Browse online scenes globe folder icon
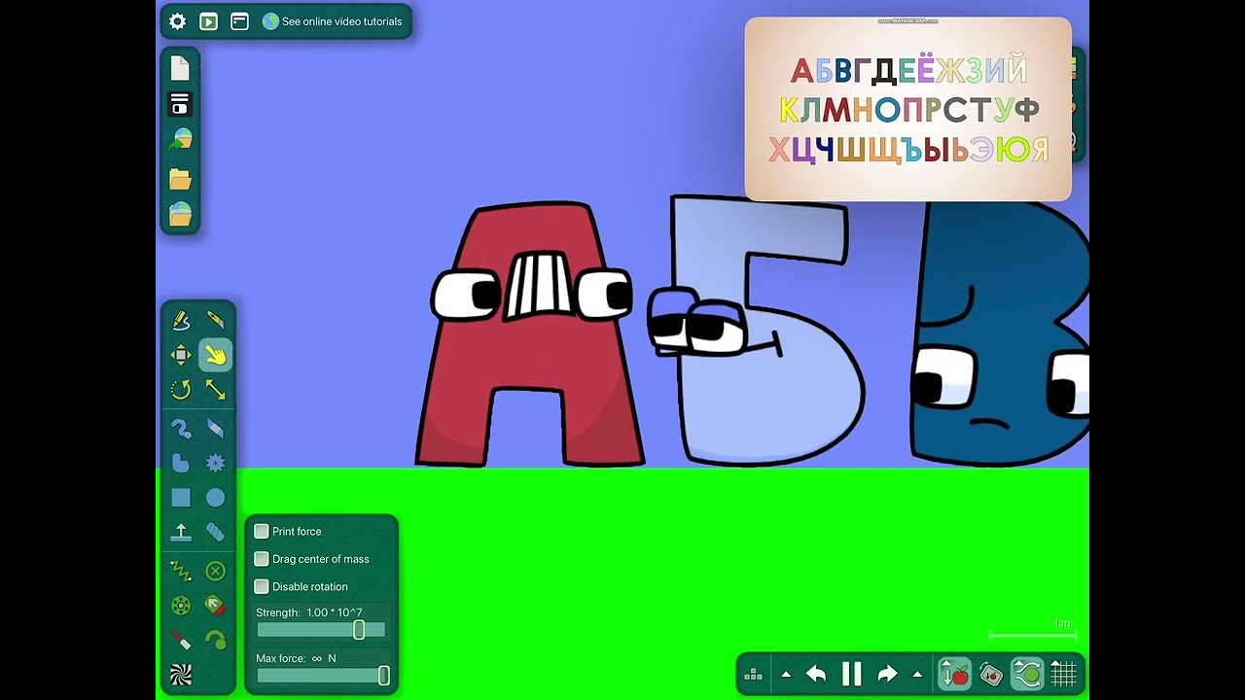This screenshot has height=700, width=1245. point(180,214)
